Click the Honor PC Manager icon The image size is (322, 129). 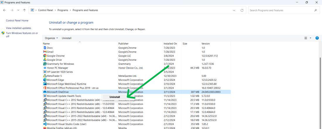pyautogui.click(x=45, y=68)
